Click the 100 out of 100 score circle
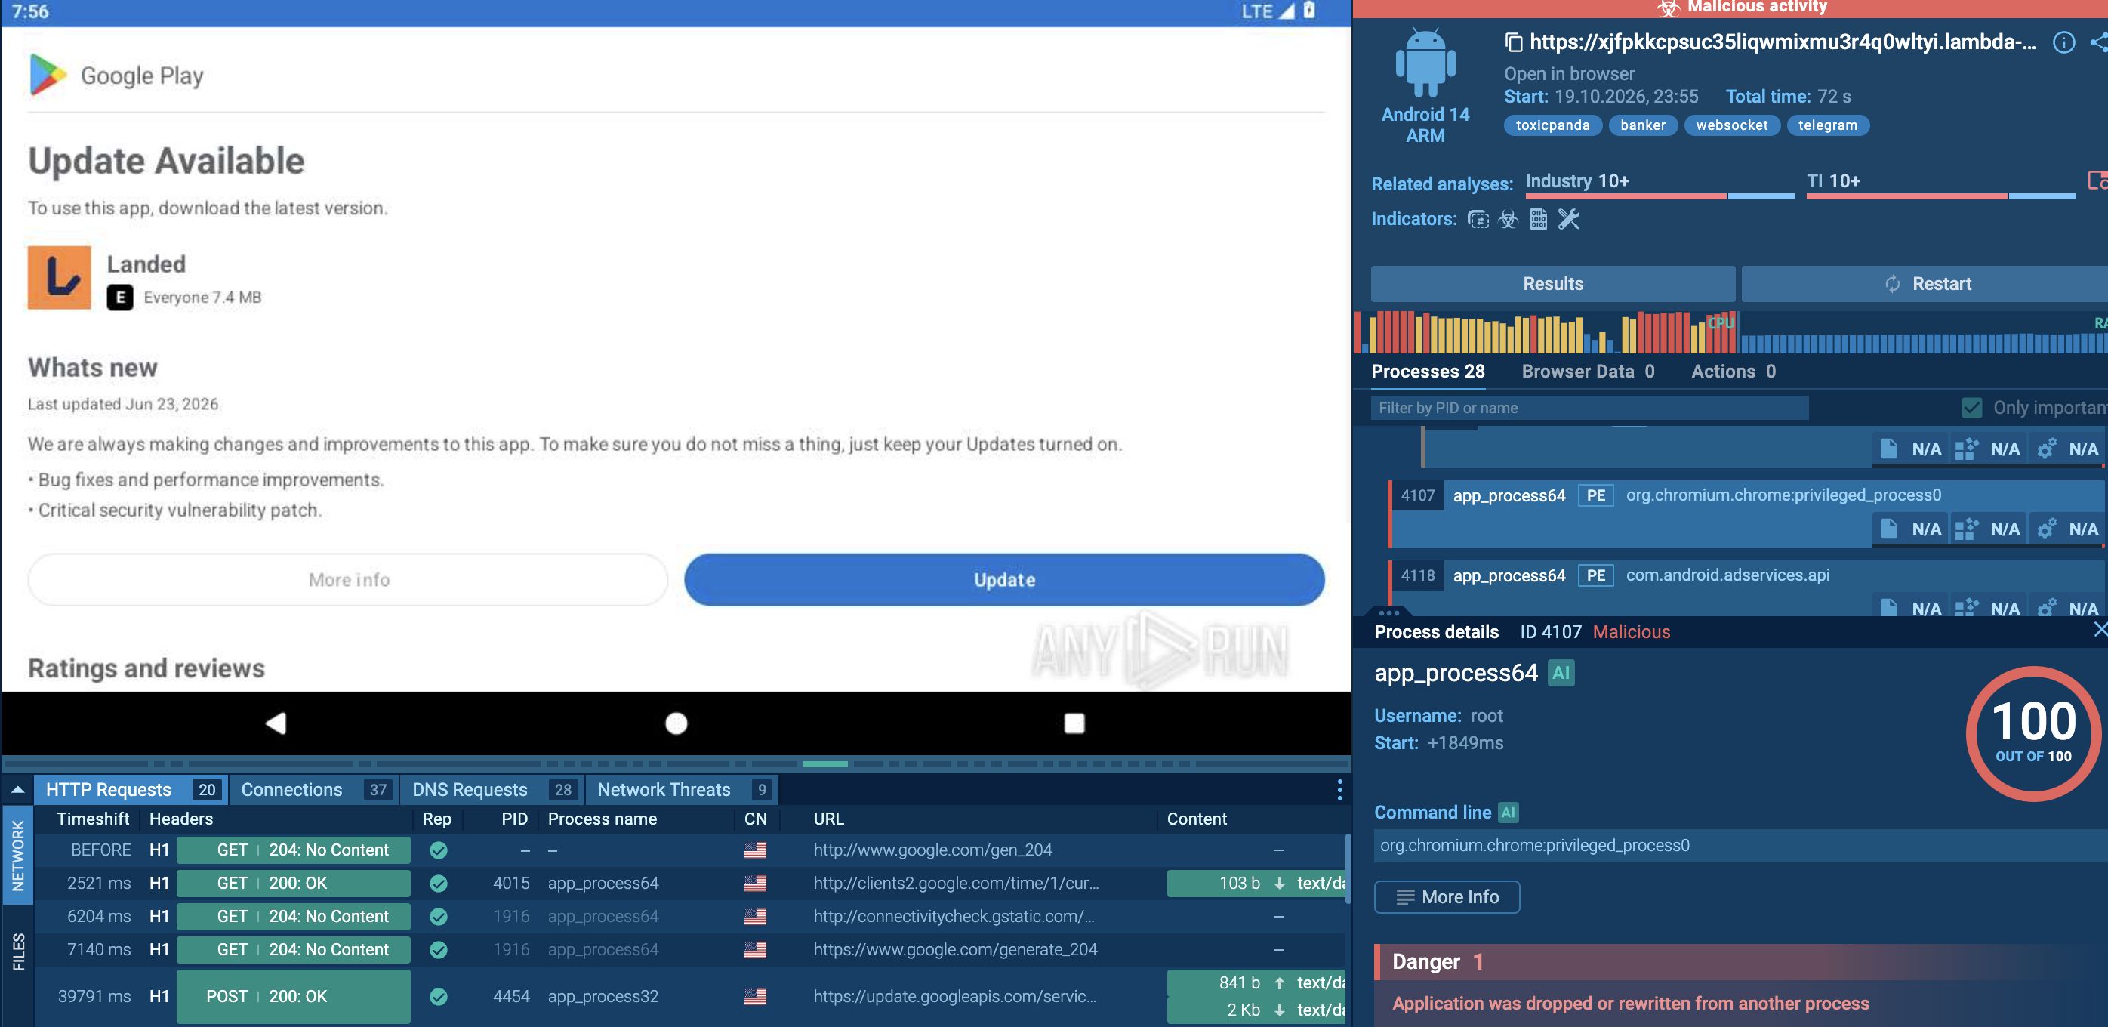Viewport: 2108px width, 1027px height. [x=2033, y=732]
